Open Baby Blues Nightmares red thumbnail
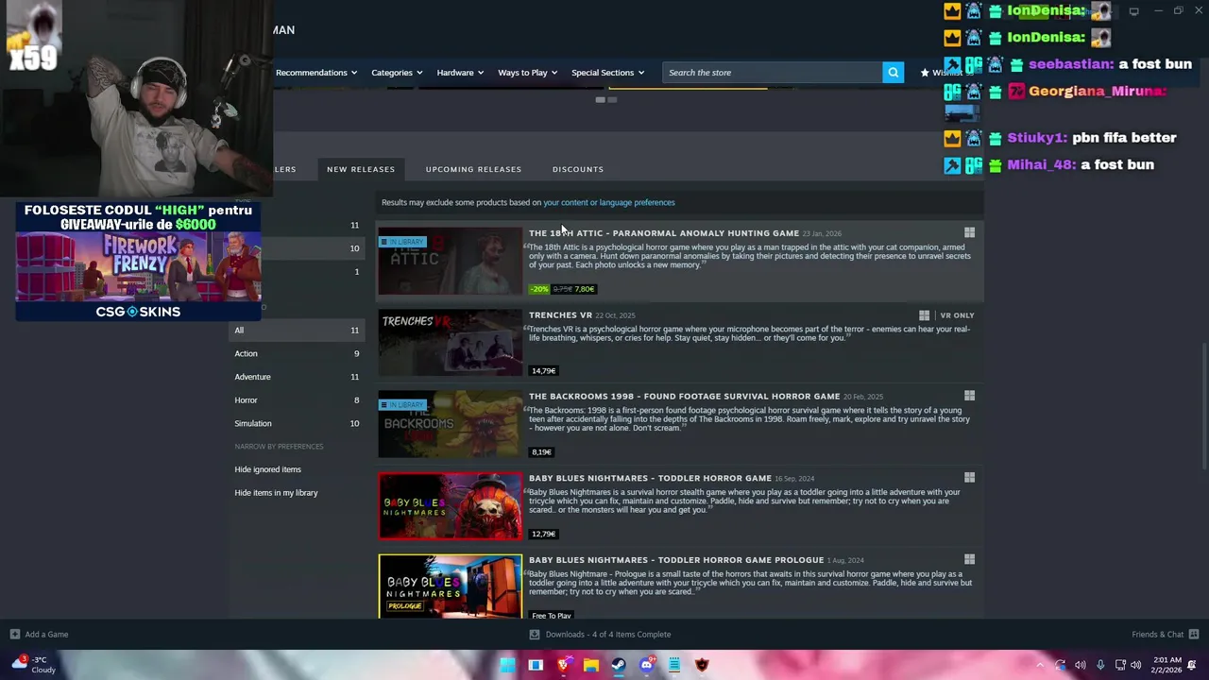 (450, 506)
